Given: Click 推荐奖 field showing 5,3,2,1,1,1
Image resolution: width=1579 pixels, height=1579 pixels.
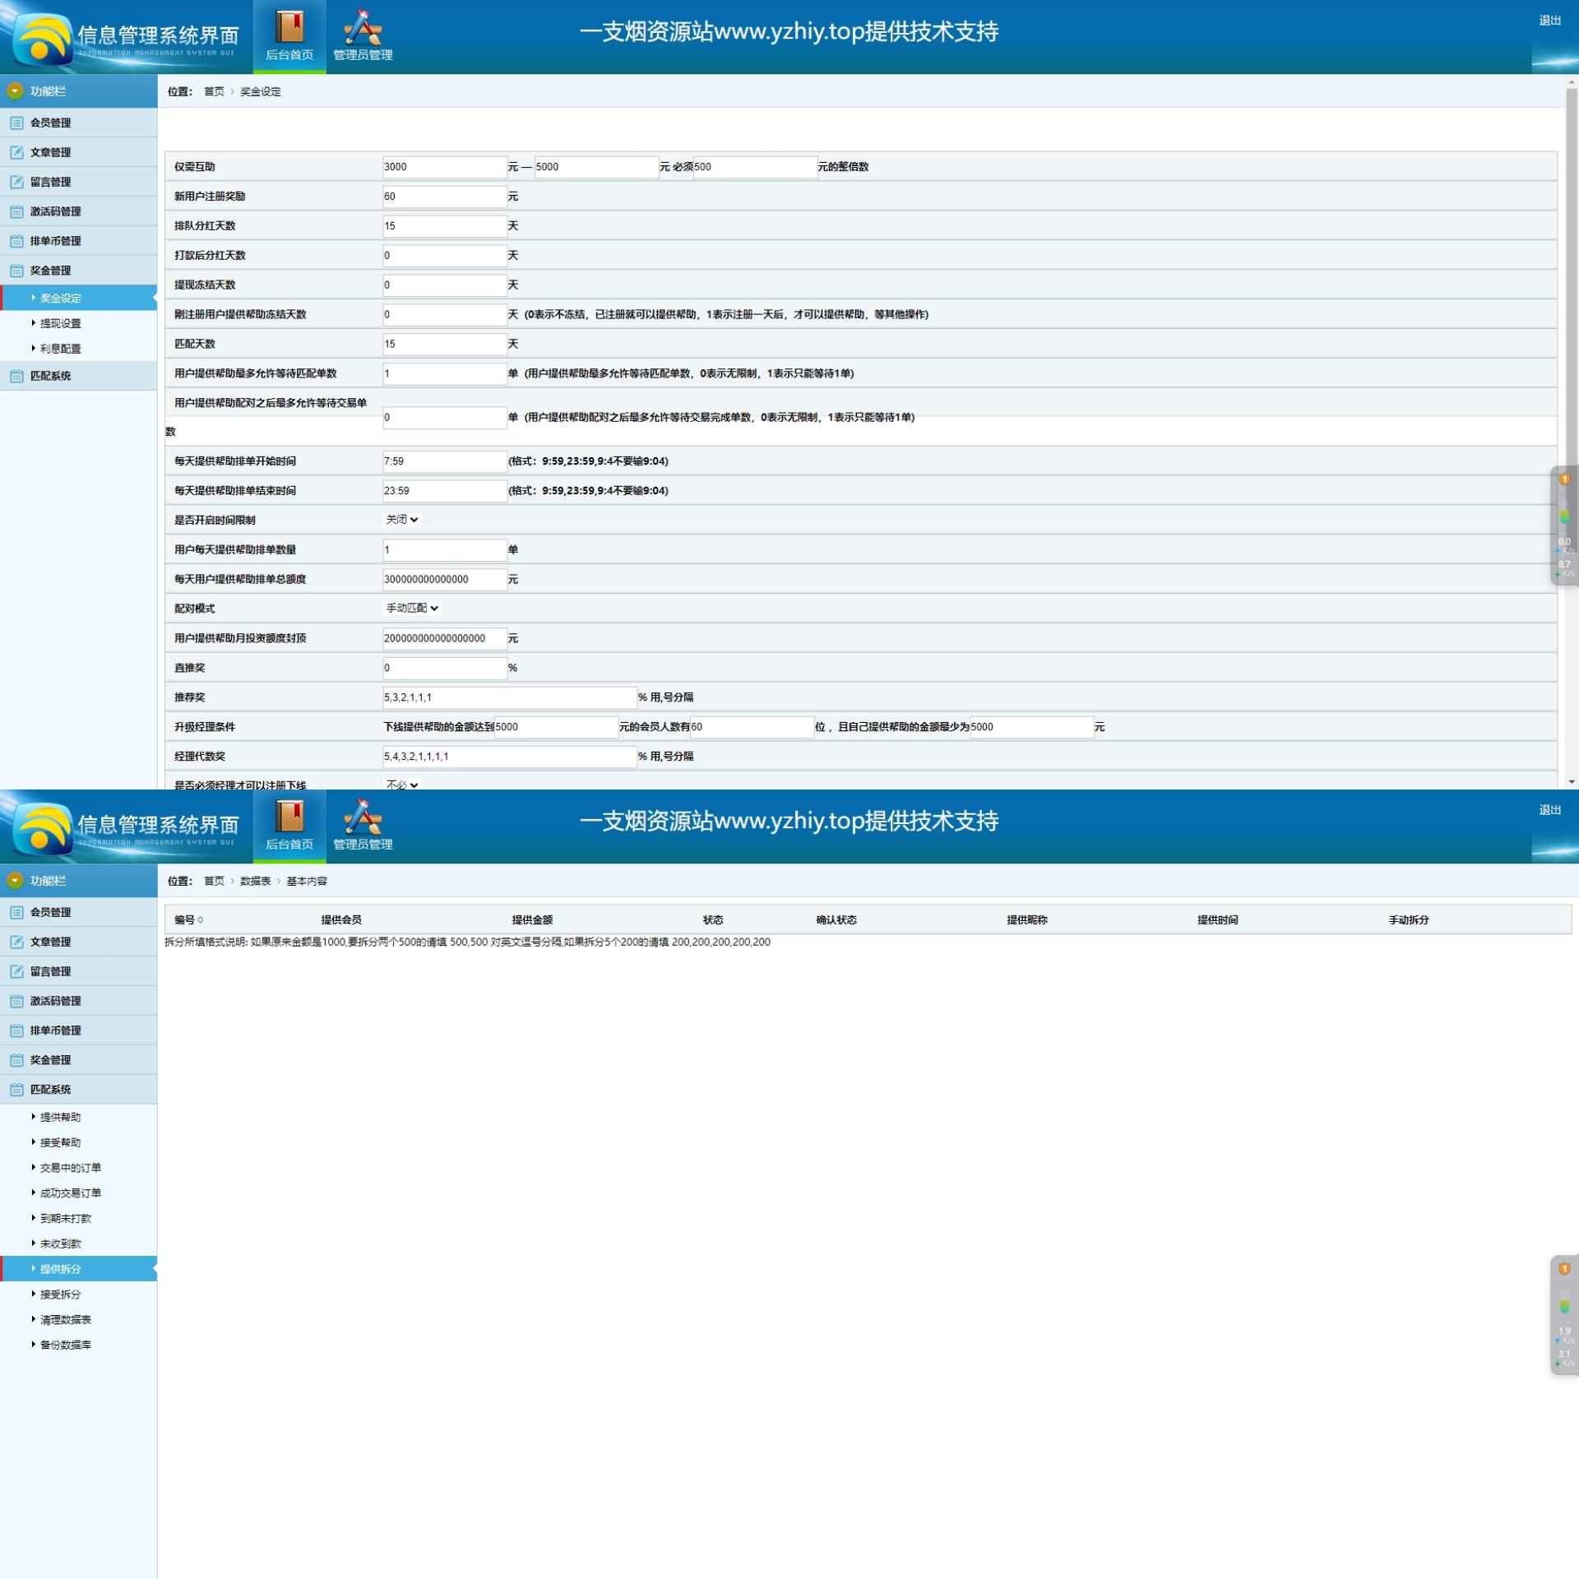Looking at the screenshot, I should pos(510,697).
